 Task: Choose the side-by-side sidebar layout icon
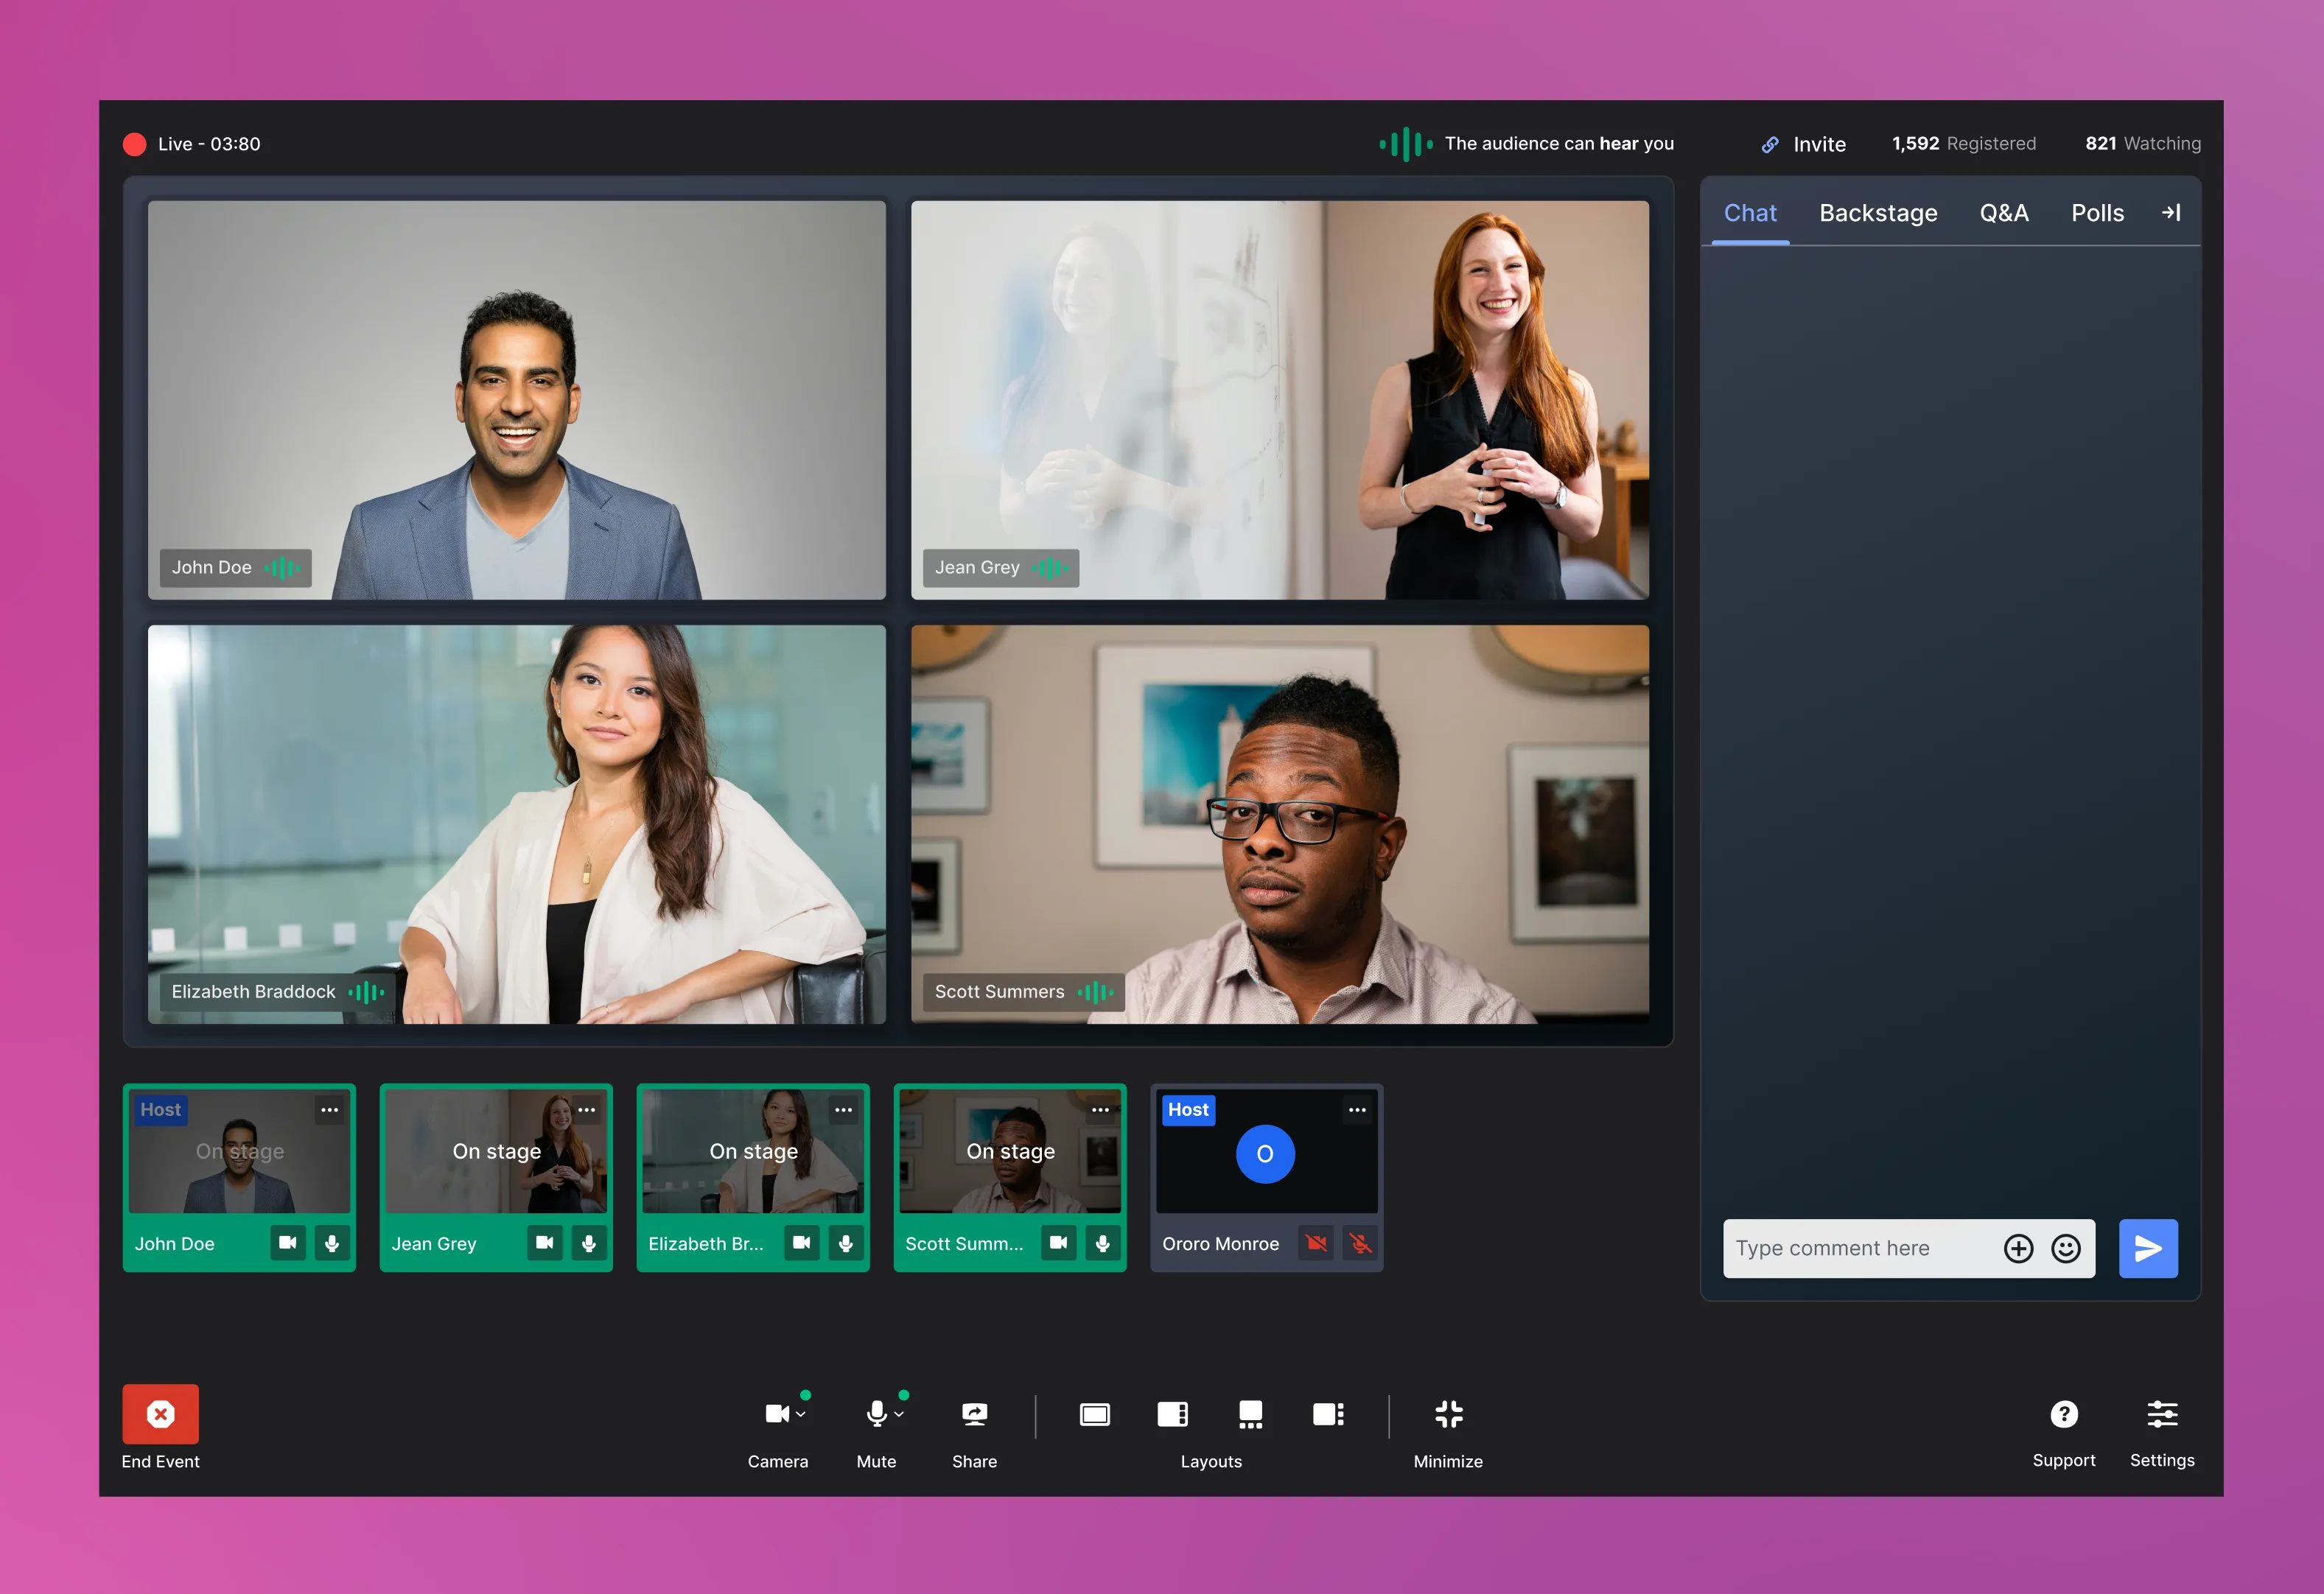pos(1172,1414)
